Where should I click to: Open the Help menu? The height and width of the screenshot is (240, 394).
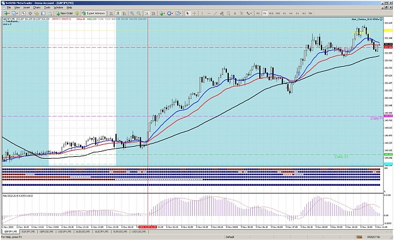click(69, 8)
